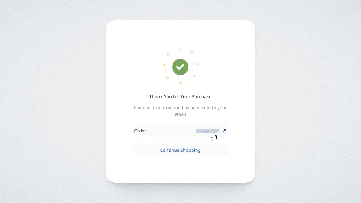361x203 pixels.
Task: Click the gray confetti dot upper-right of checkmark
Action: click(x=192, y=52)
